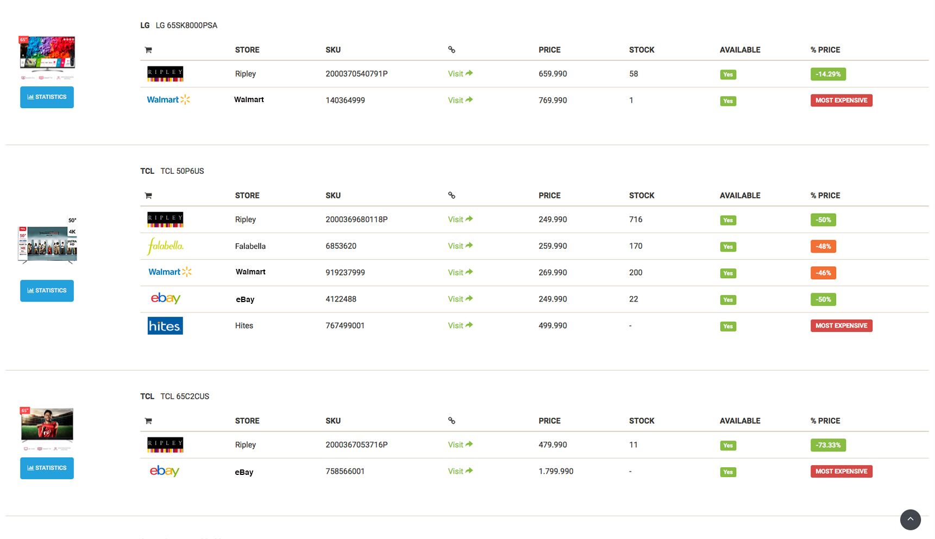Click the TCL 65C2CUS product image
The height and width of the screenshot is (539, 935).
click(x=47, y=426)
